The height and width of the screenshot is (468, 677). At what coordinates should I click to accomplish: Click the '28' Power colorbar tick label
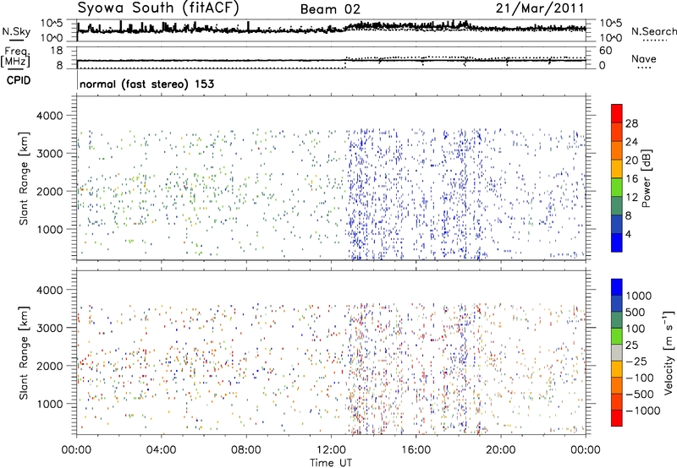tap(631, 123)
